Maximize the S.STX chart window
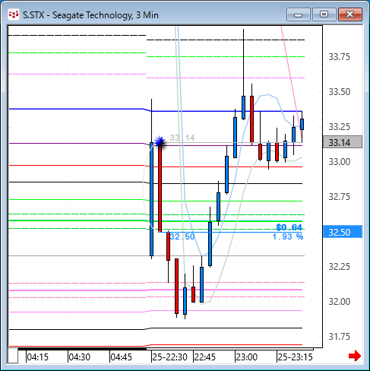Viewport: 370px width, 371px height. [x=324, y=14]
